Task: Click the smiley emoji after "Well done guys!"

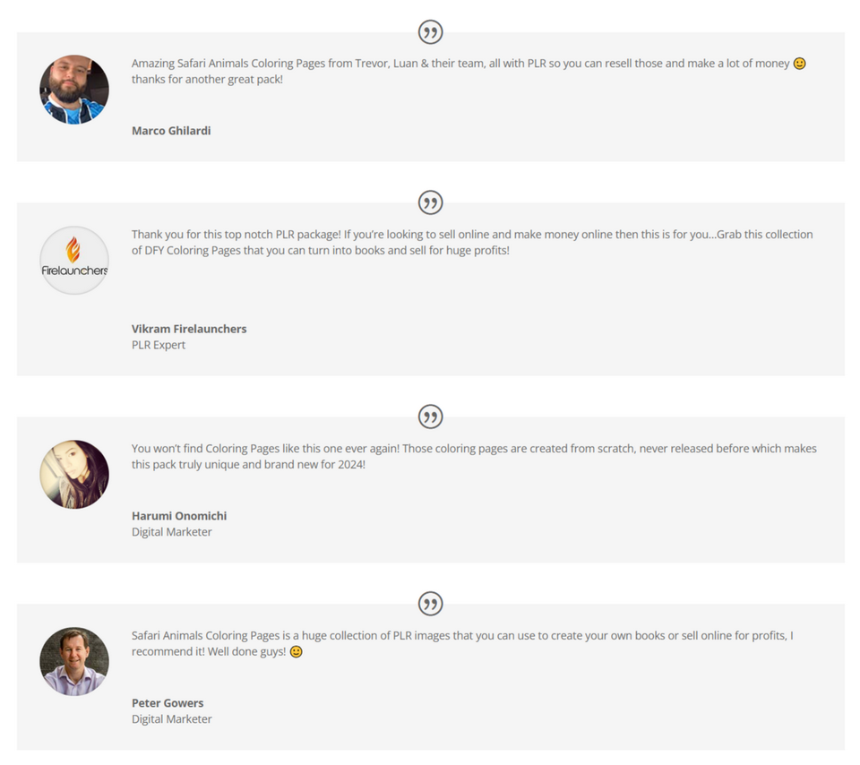Action: (296, 652)
